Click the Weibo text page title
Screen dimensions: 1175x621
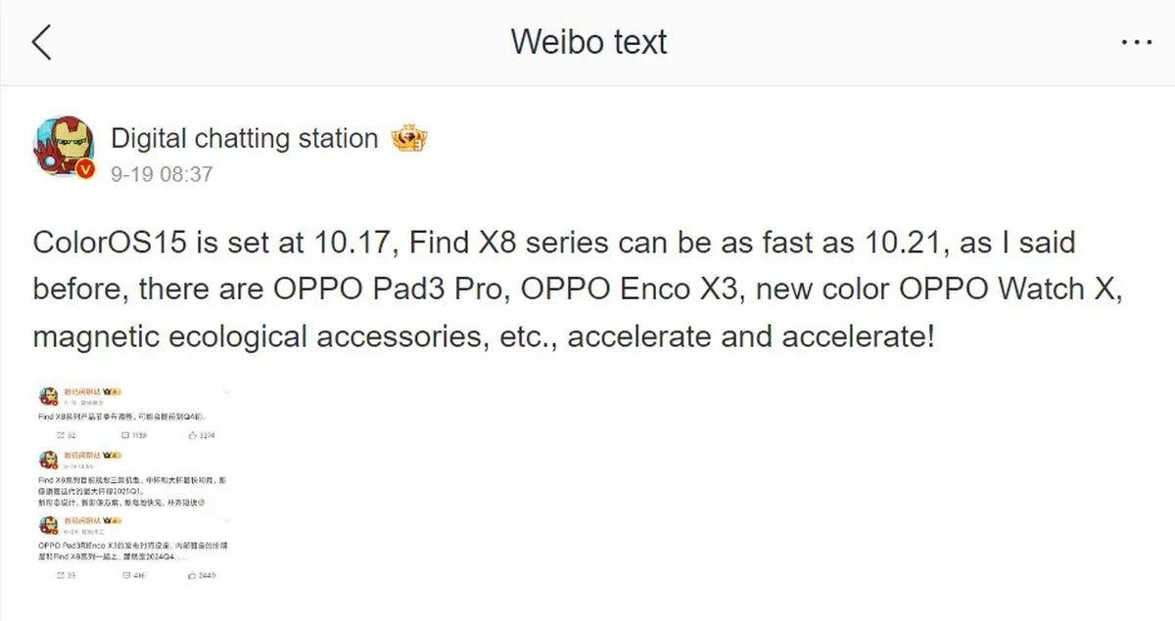click(588, 42)
